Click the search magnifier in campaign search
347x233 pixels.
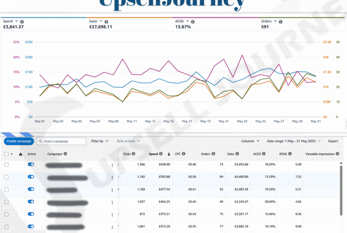tap(40, 141)
